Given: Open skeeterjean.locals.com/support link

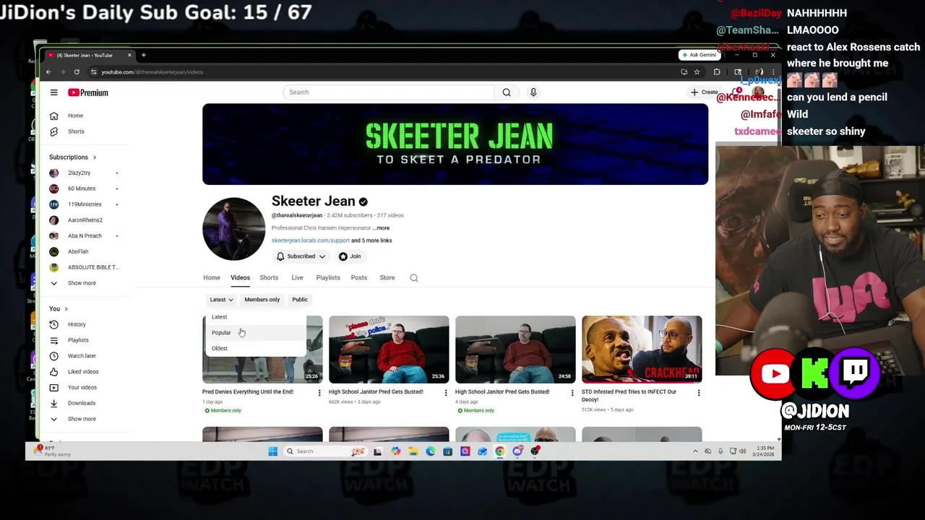Looking at the screenshot, I should point(310,240).
